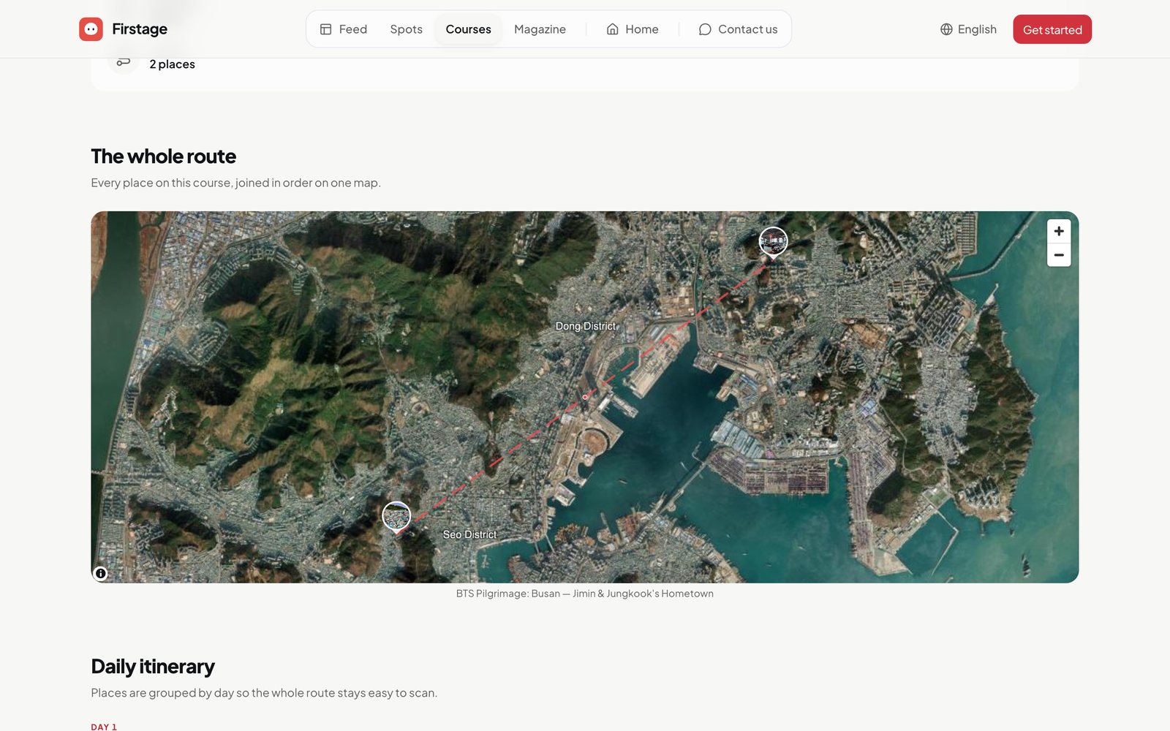
Task: Click The whole route heading
Action: click(x=164, y=156)
